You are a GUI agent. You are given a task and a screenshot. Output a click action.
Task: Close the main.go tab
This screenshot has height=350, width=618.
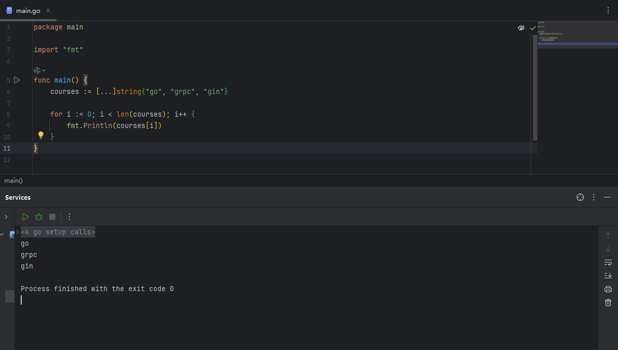[48, 10]
